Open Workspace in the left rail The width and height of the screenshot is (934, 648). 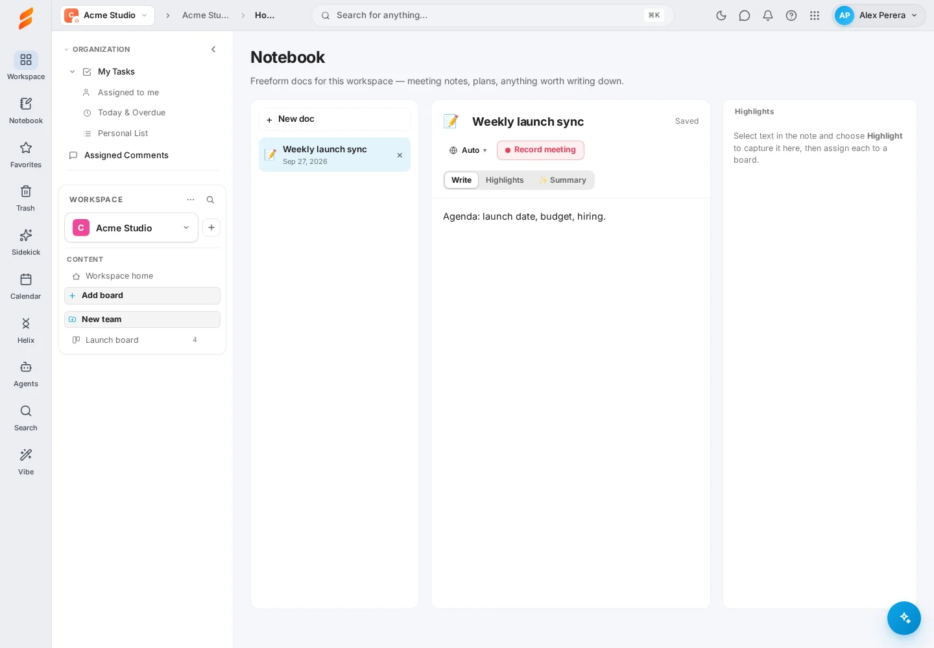[x=26, y=66]
